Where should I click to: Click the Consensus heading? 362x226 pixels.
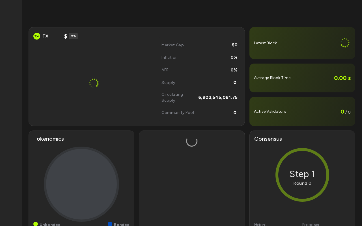268,139
